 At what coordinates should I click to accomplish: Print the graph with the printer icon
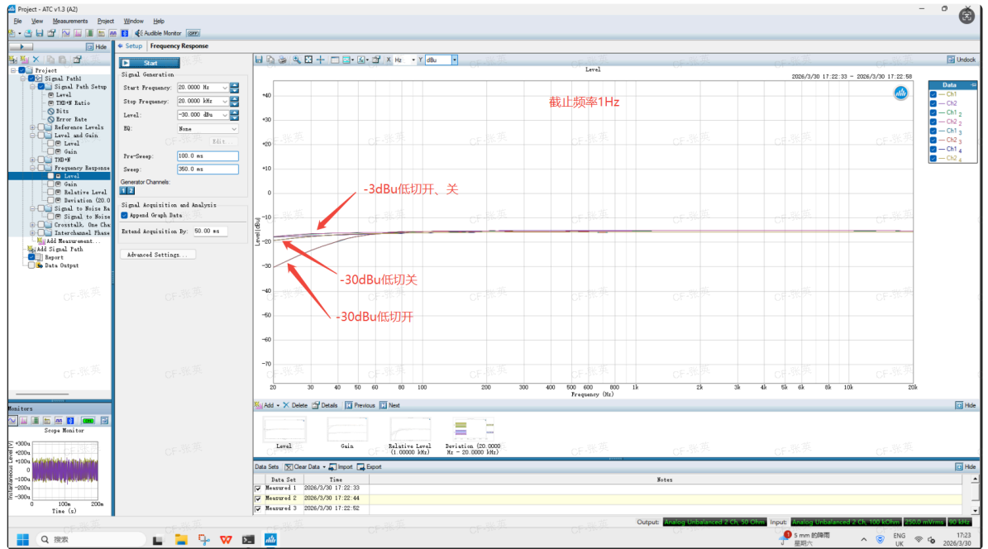click(282, 60)
